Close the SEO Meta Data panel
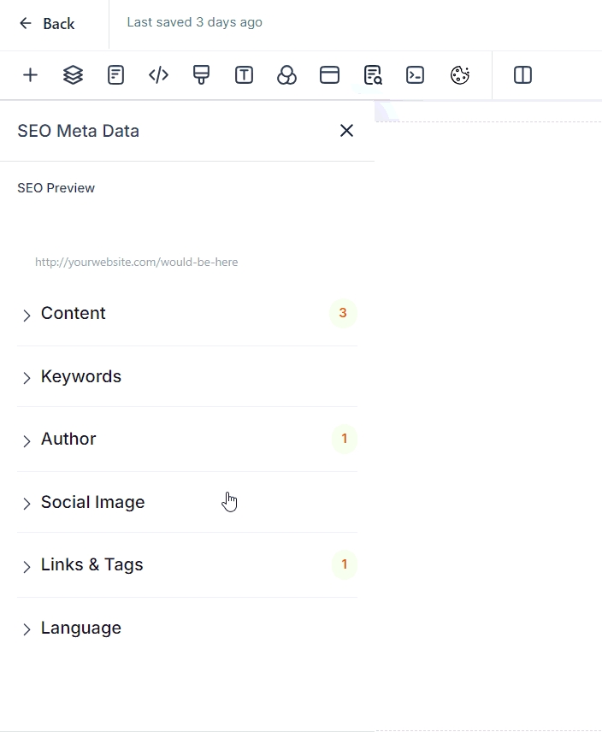Viewport: 602px width, 732px height. tap(346, 130)
